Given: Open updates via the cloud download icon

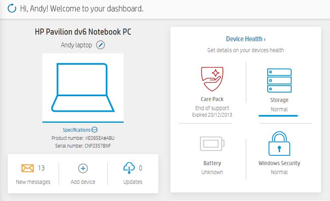Looking at the screenshot, I should 129,168.
